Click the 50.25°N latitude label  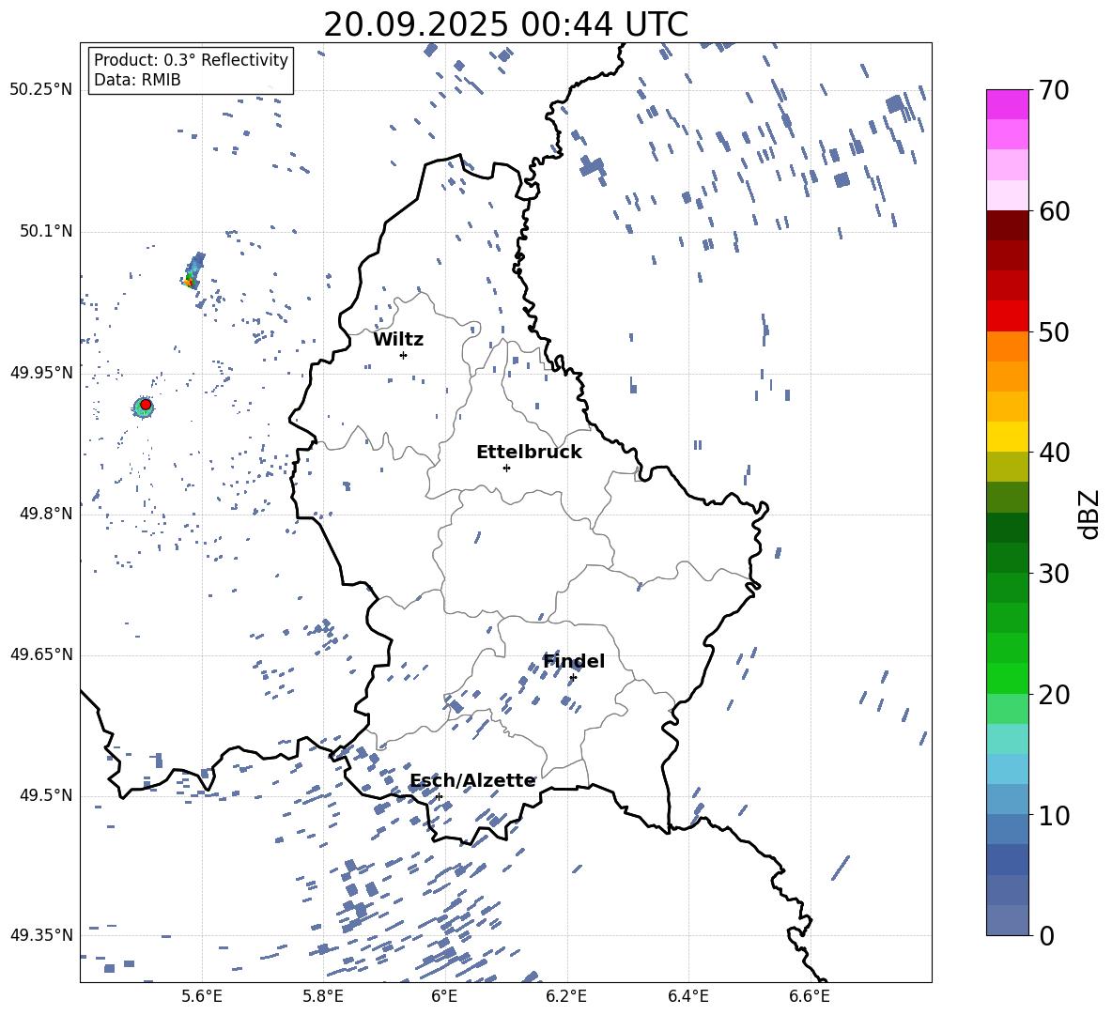click(x=40, y=90)
